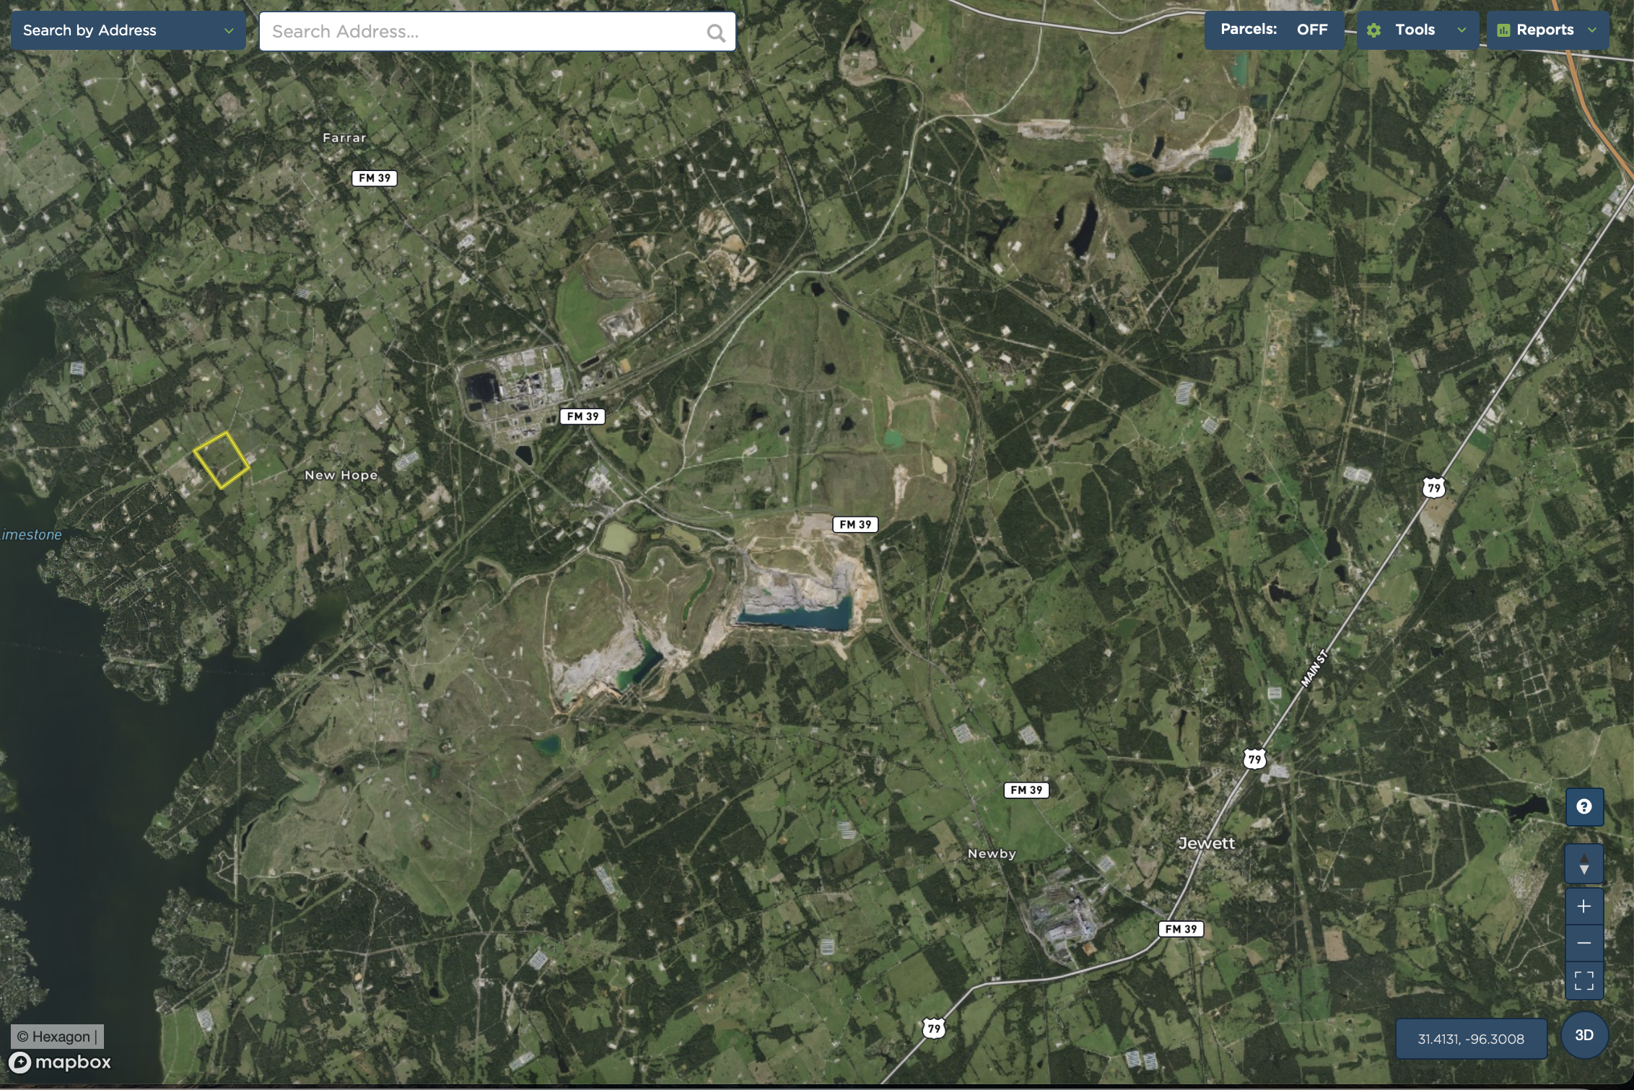This screenshot has width=1634, height=1090.
Task: Open the help question mark button
Action: click(x=1584, y=806)
